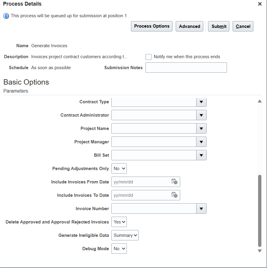Change the Debug Mode dropdown

[119, 248]
